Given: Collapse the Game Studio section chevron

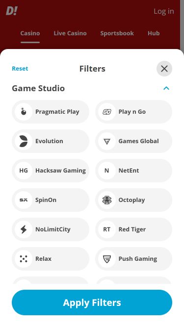Looking at the screenshot, I should point(166,88).
